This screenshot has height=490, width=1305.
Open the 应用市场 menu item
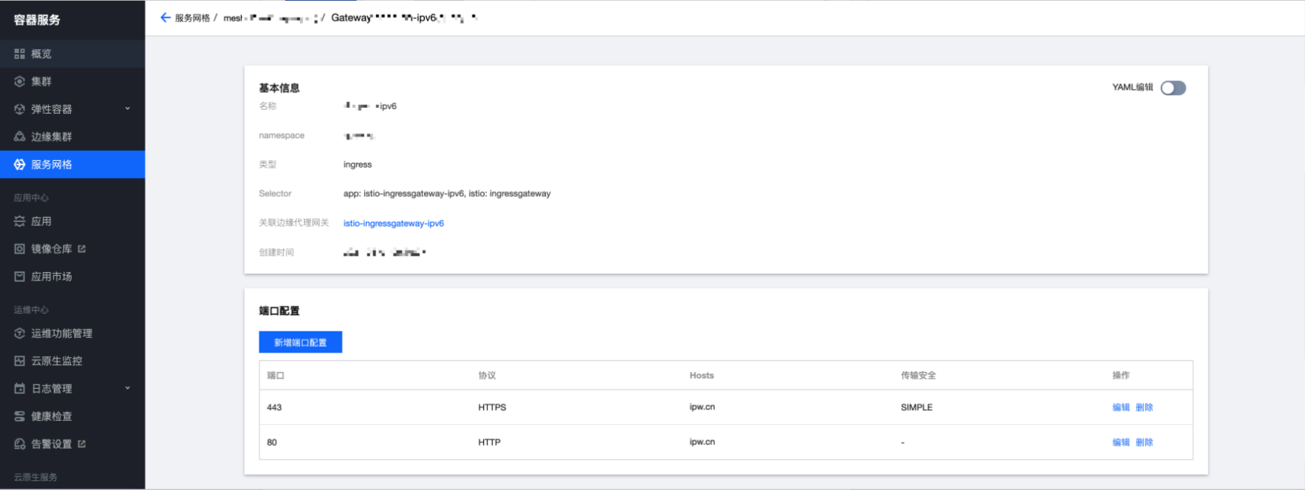72,277
